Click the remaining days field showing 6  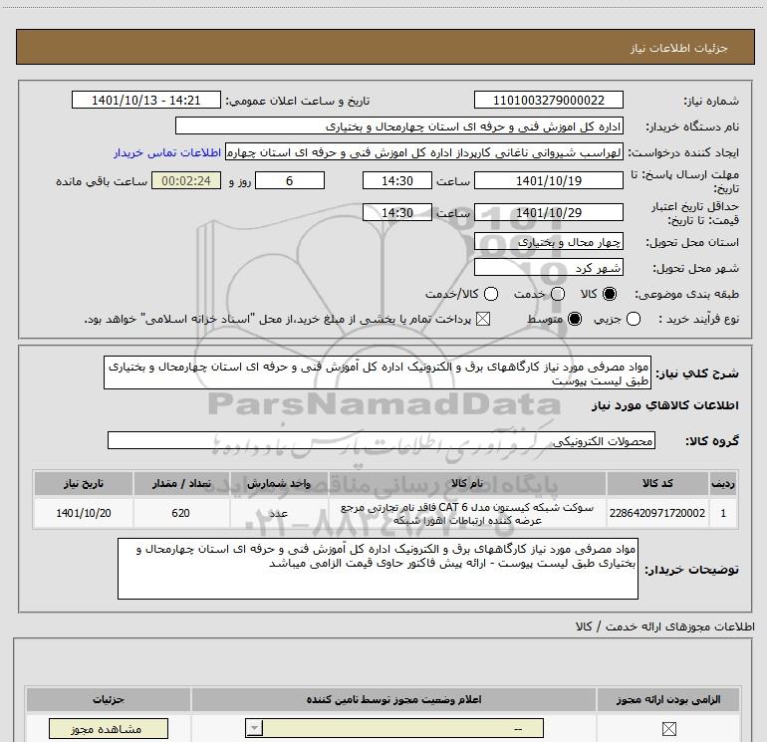(x=290, y=180)
